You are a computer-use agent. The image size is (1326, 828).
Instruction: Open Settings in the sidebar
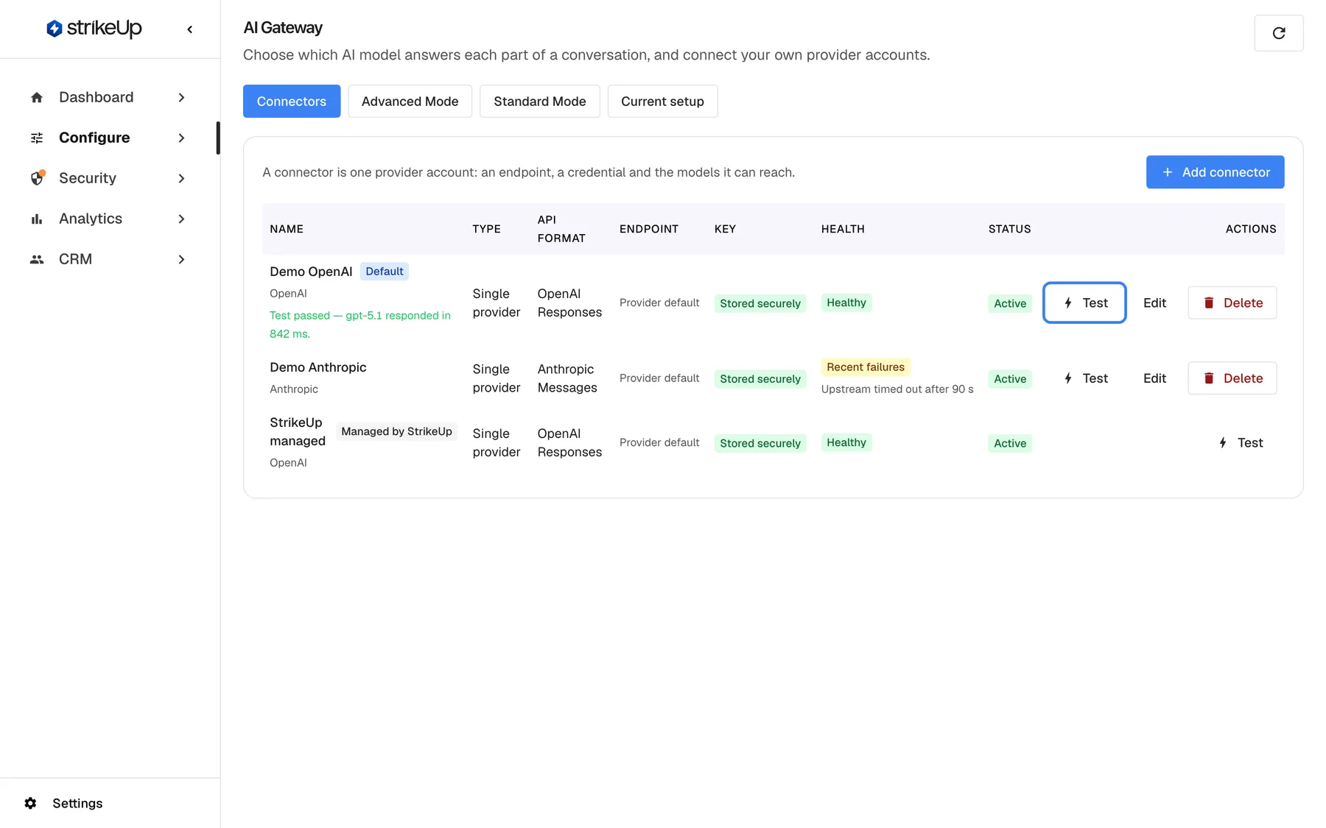point(77,803)
